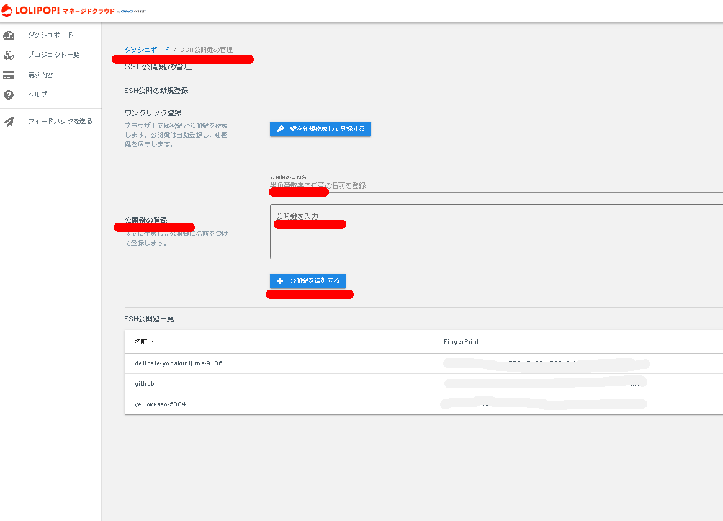723x521 pixels.
Task: Click the help question mark icon
Action: [x=9, y=95]
